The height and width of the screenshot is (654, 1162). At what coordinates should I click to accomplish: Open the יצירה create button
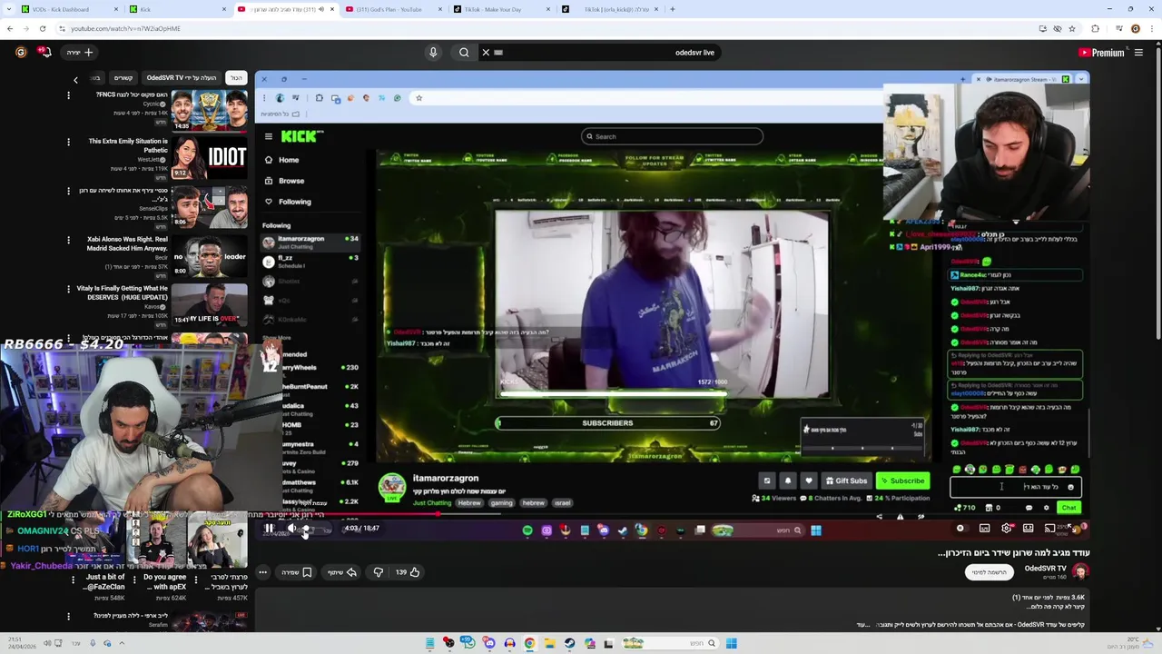[79, 53]
